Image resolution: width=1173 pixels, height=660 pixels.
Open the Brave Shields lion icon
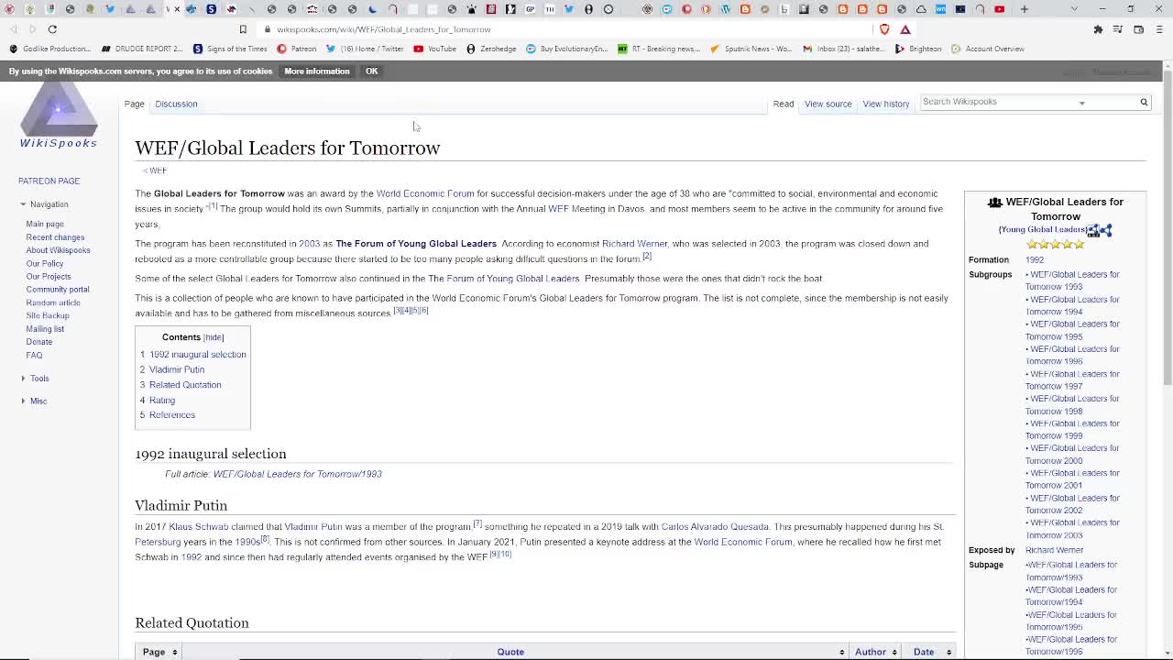pyautogui.click(x=884, y=29)
